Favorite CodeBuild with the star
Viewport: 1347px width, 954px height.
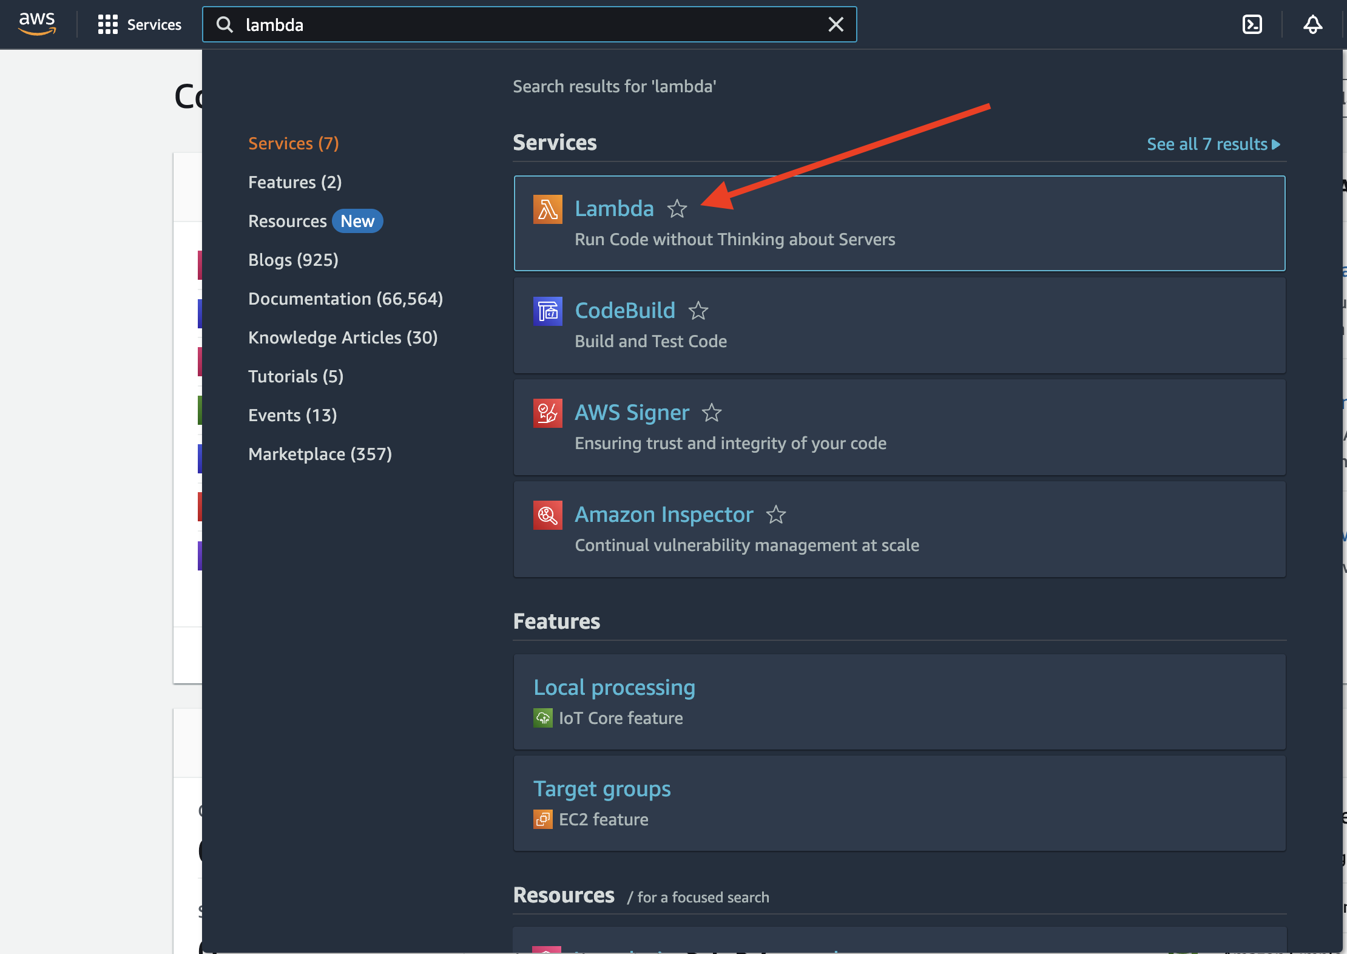click(698, 311)
